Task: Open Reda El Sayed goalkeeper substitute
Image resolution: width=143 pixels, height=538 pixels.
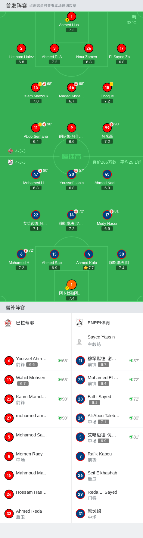Action: coord(107,495)
